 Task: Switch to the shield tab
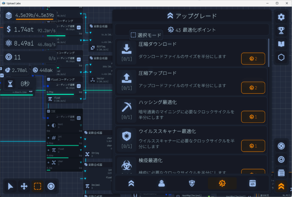point(192,184)
